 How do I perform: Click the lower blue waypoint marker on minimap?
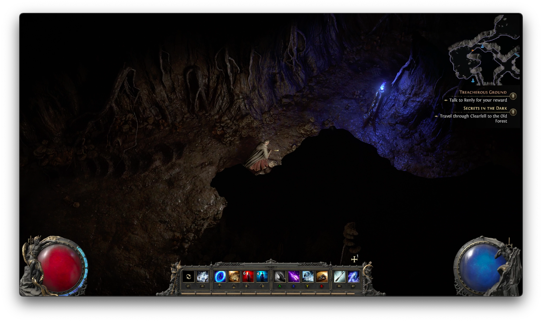[473, 81]
